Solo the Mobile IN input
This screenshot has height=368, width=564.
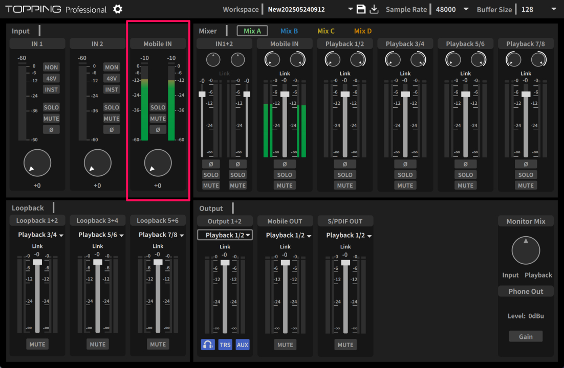[x=158, y=107]
